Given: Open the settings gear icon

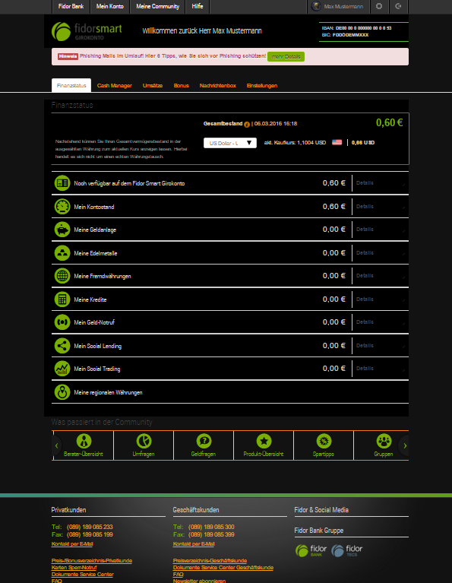Looking at the screenshot, I should click(379, 6).
